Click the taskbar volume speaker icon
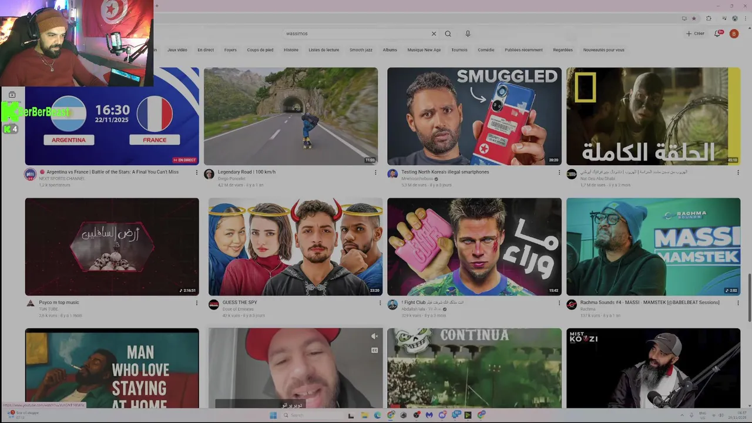 721,415
